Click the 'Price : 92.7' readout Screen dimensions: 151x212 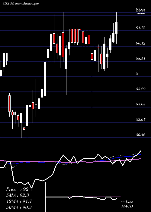click(x=19, y=189)
